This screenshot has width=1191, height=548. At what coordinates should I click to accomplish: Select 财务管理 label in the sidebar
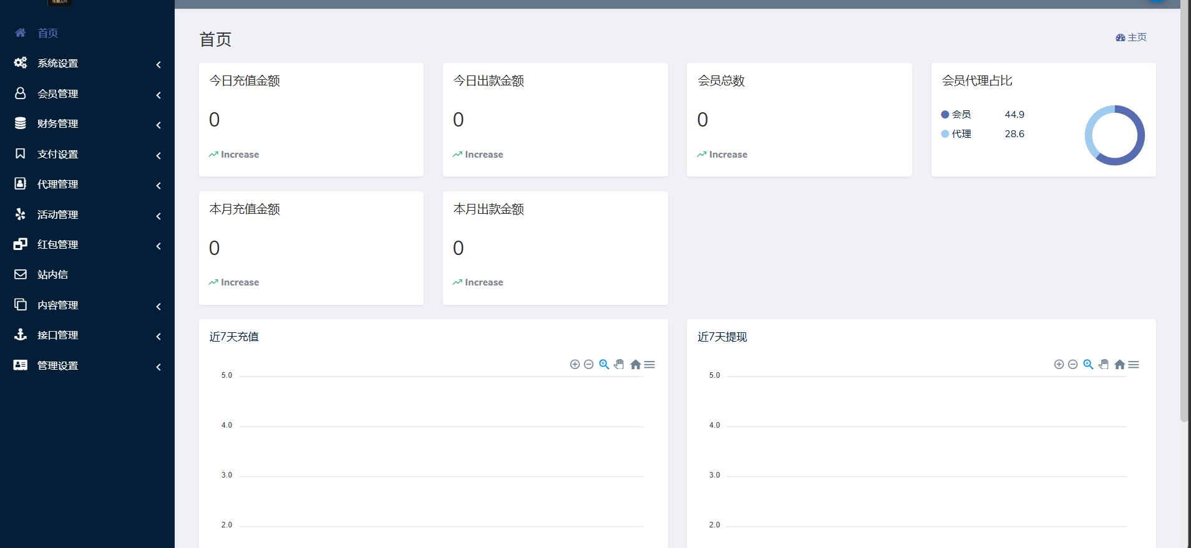click(57, 123)
